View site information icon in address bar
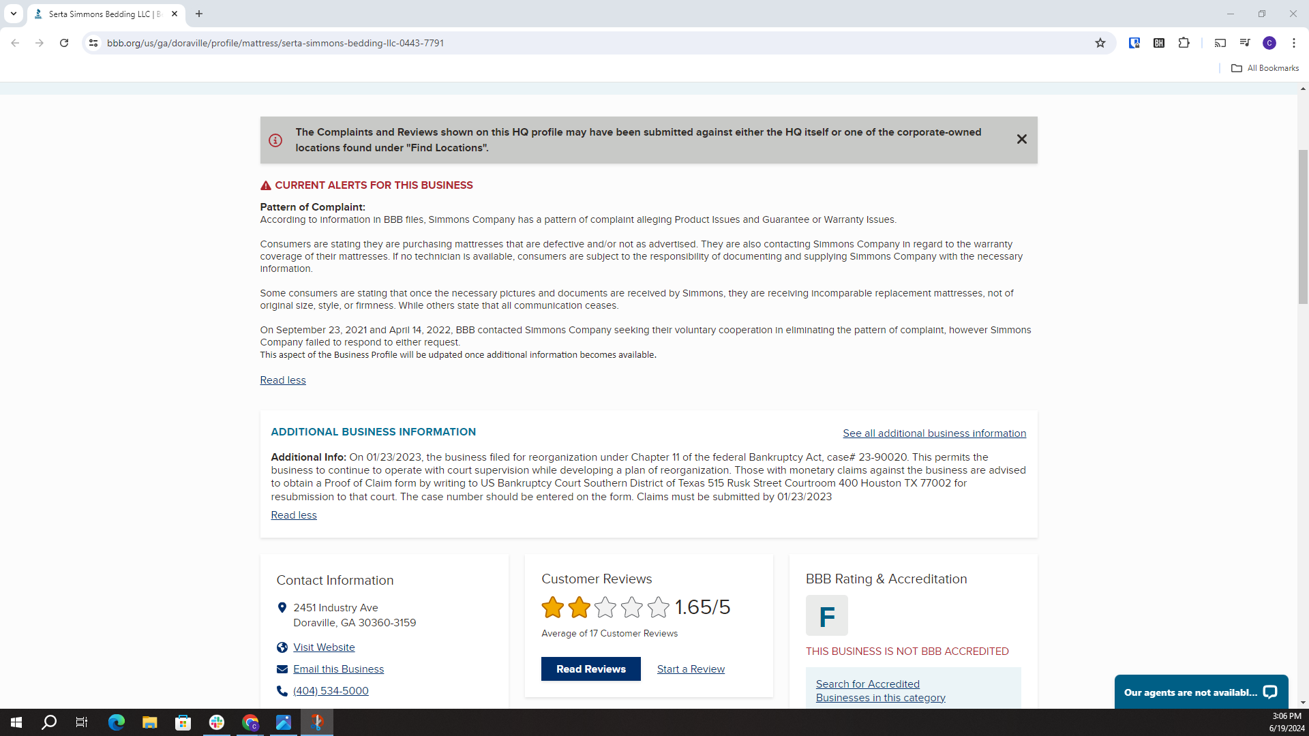1309x736 pixels. tap(93, 43)
